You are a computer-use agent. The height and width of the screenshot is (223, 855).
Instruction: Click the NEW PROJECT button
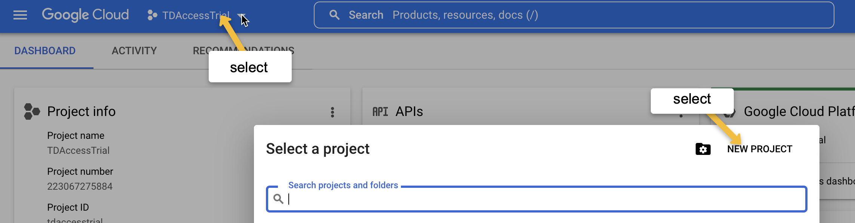click(760, 149)
